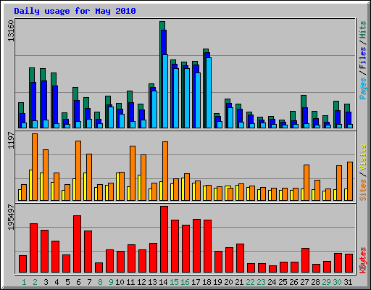
Task: Click day 16 on the x-axis
Action: [x=185, y=282]
